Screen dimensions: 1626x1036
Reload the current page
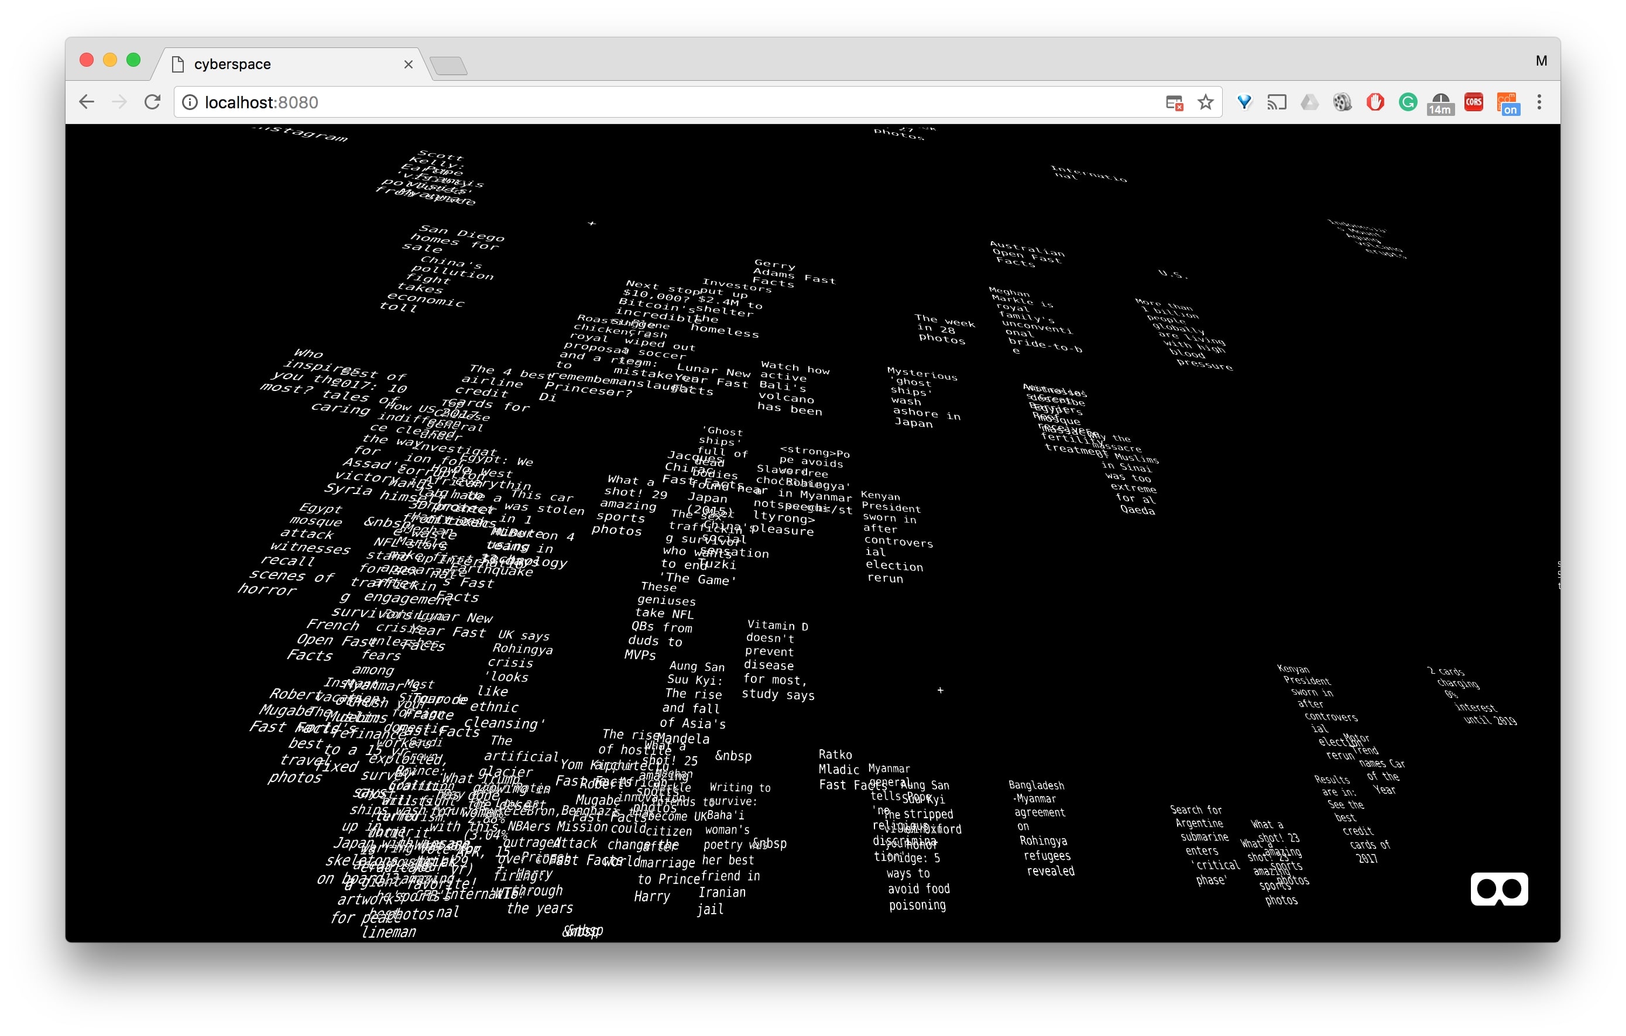pyautogui.click(x=153, y=102)
